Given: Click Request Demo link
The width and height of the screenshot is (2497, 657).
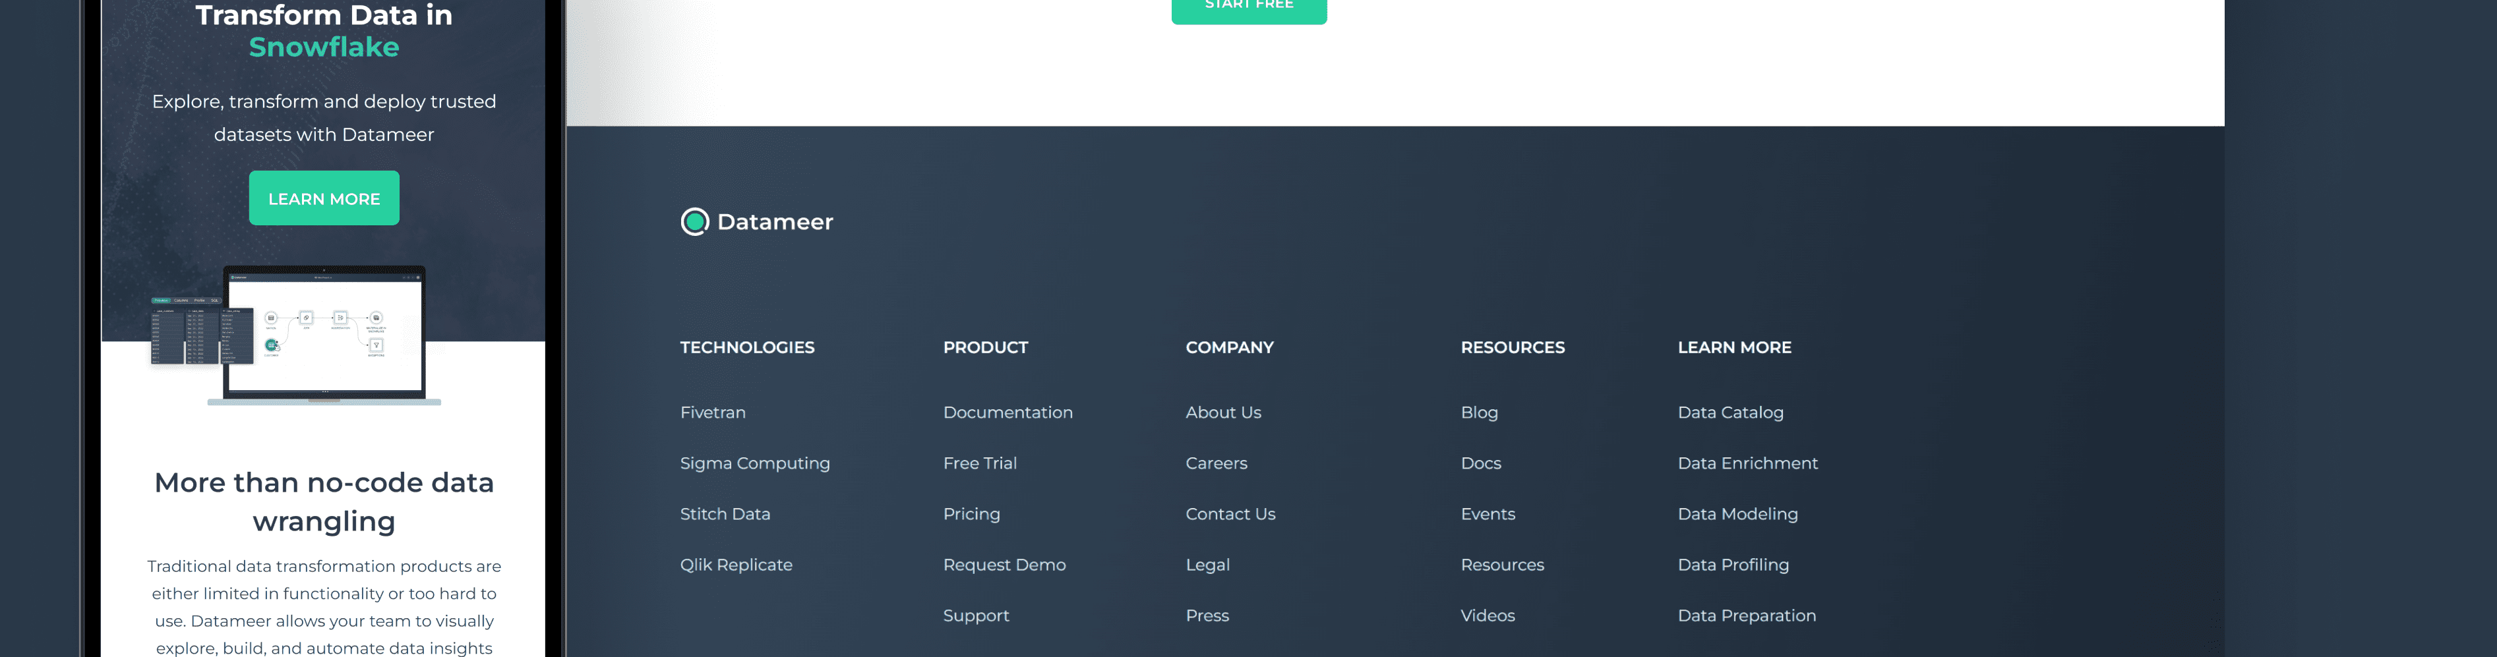Looking at the screenshot, I should [x=1004, y=564].
